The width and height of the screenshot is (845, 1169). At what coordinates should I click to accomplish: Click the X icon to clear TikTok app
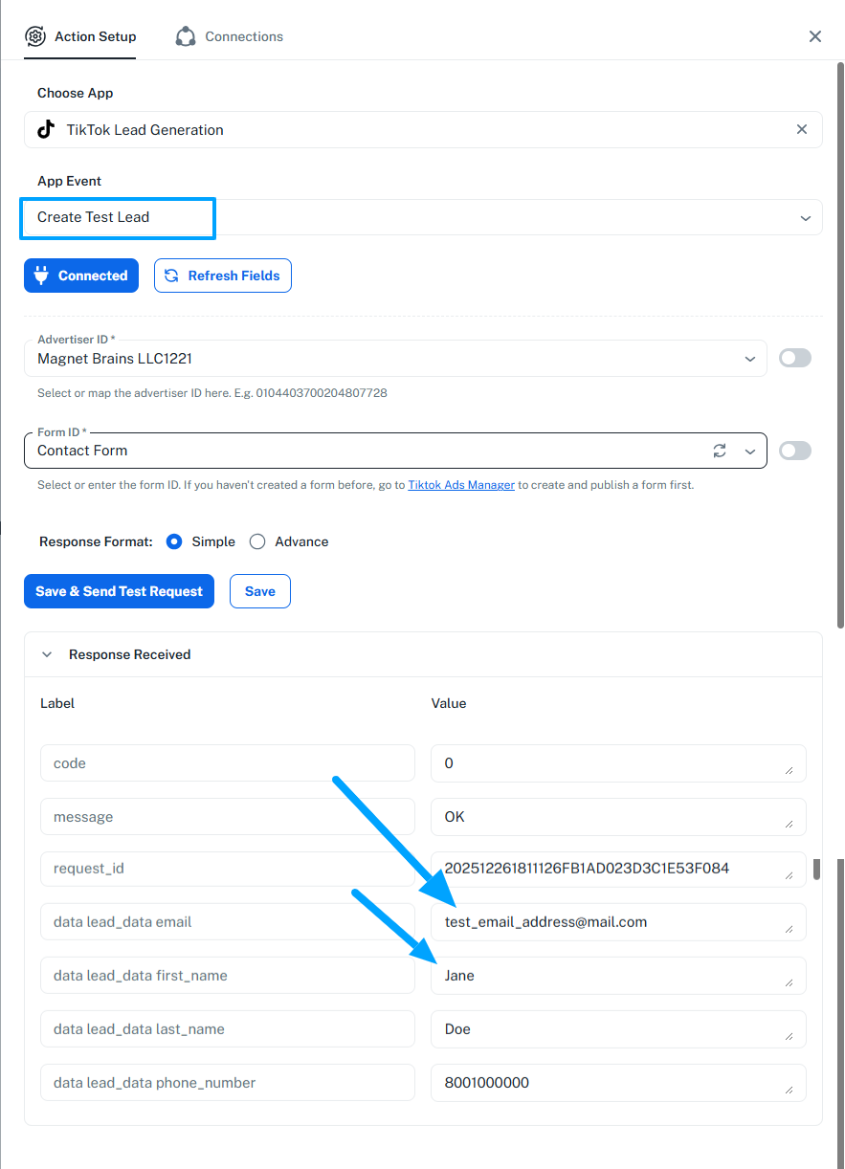click(x=802, y=129)
